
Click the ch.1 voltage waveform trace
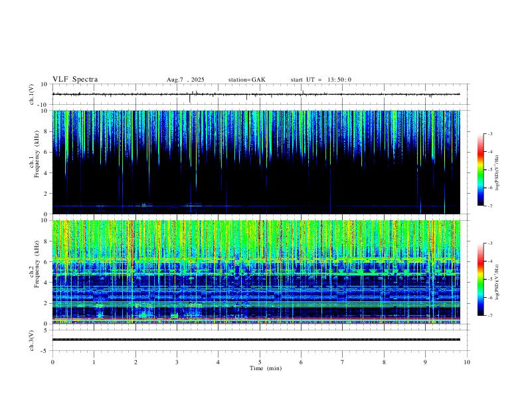[256, 94]
